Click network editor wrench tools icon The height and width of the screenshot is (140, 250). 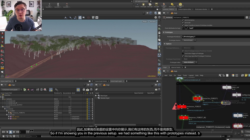pos(220,75)
